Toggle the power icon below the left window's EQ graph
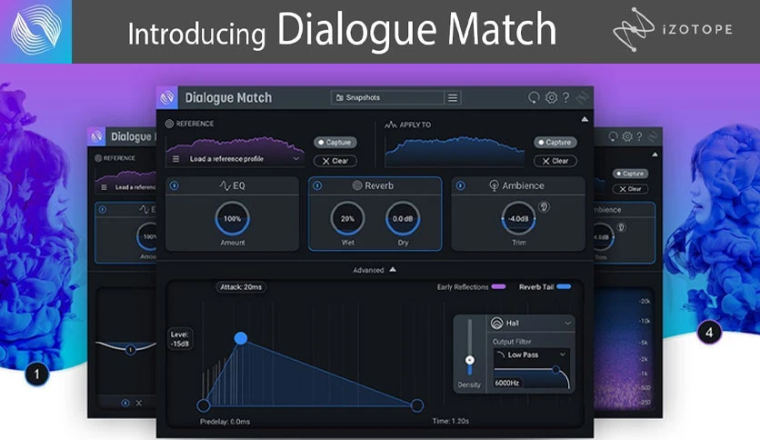The width and height of the screenshot is (760, 440). 125,403
